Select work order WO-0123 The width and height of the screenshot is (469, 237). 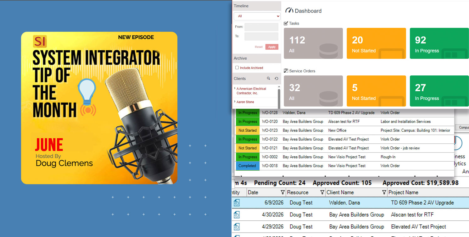point(270,130)
